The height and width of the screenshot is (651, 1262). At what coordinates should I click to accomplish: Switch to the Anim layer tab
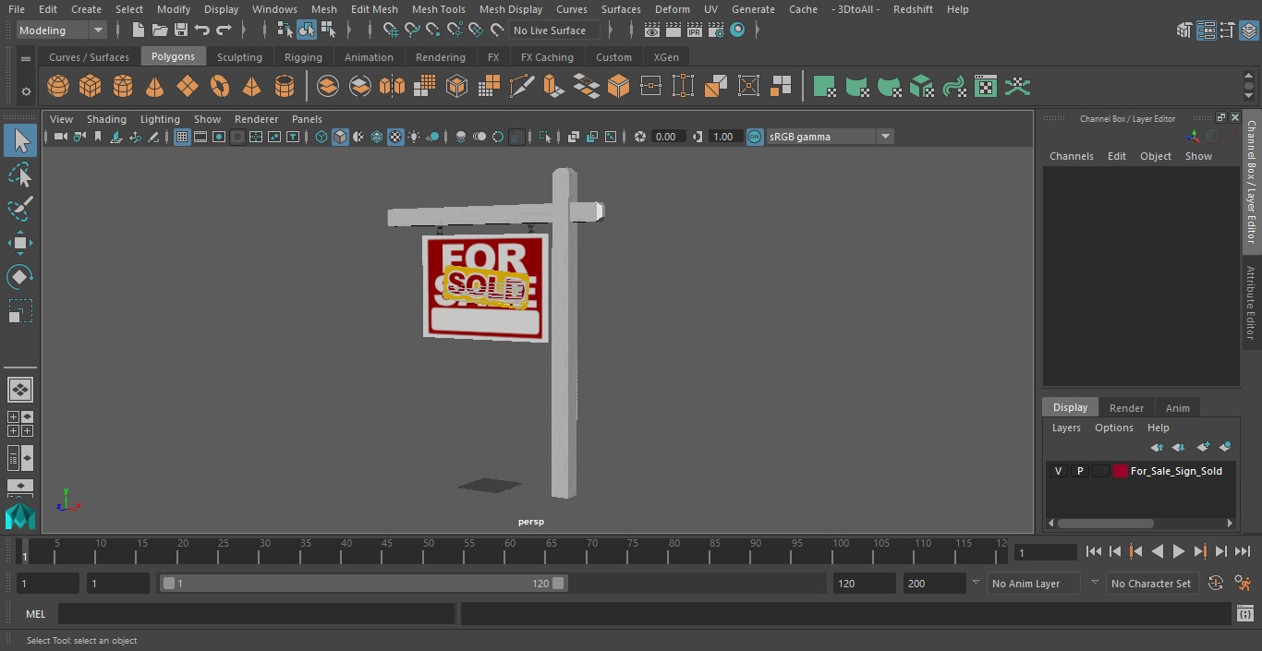click(x=1177, y=407)
